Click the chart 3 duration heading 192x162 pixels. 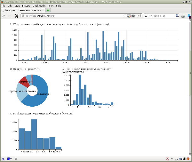tap(86, 70)
